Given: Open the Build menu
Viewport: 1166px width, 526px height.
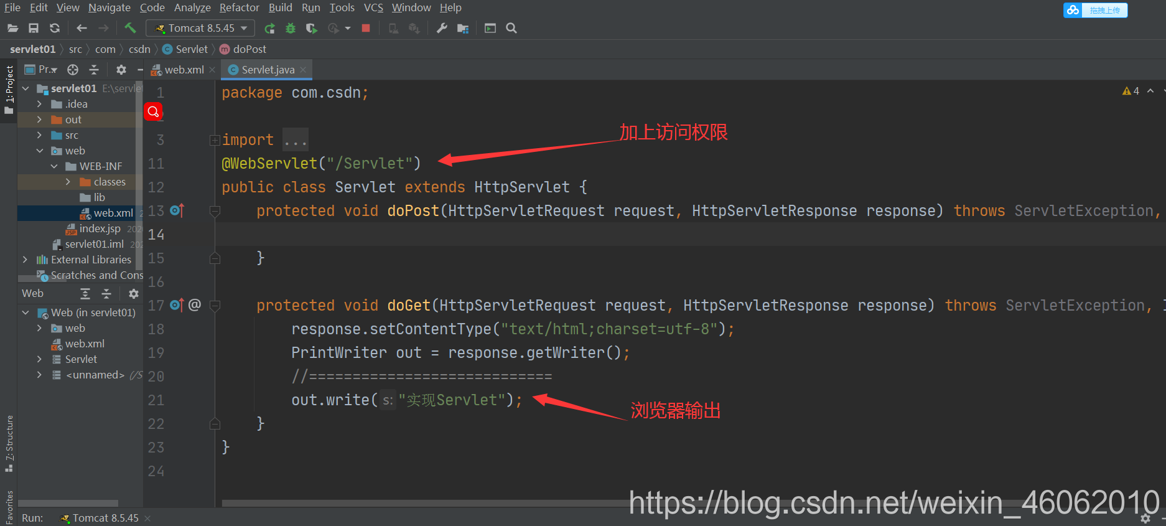Looking at the screenshot, I should click(x=281, y=7).
